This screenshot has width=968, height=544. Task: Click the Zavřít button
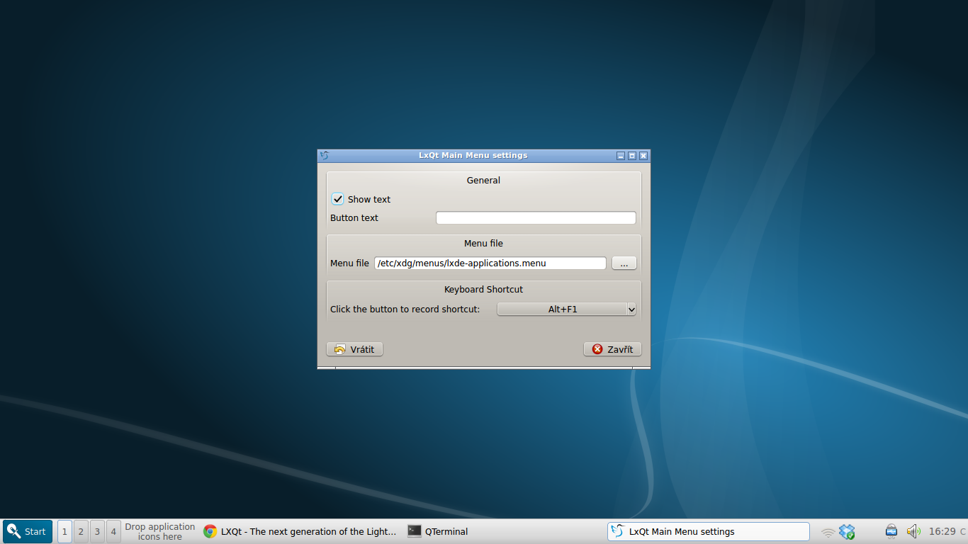pos(612,348)
